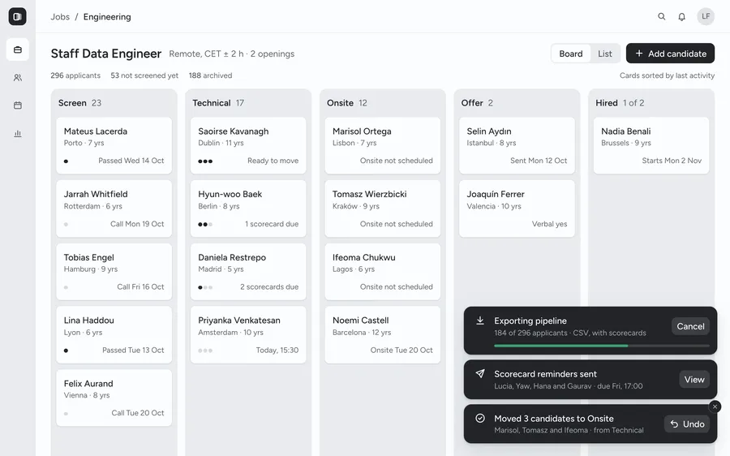
Task: Click scorecard dots on Saoirse Kavanagh card
Action: 205,161
